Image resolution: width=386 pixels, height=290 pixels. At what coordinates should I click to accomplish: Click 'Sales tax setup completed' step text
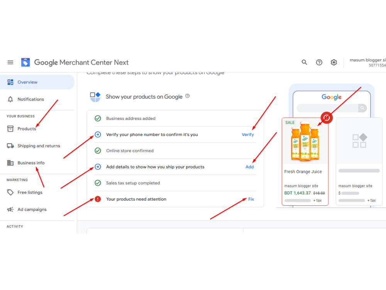(x=133, y=183)
